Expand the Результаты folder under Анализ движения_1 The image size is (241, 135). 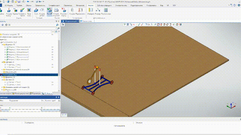pos(2,90)
